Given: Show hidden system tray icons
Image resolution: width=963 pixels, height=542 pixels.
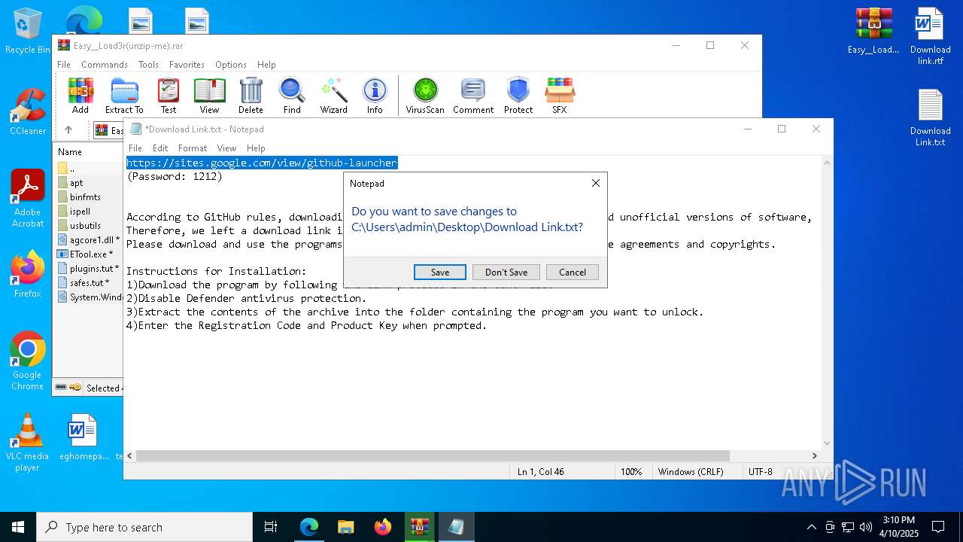Looking at the screenshot, I should click(x=811, y=527).
